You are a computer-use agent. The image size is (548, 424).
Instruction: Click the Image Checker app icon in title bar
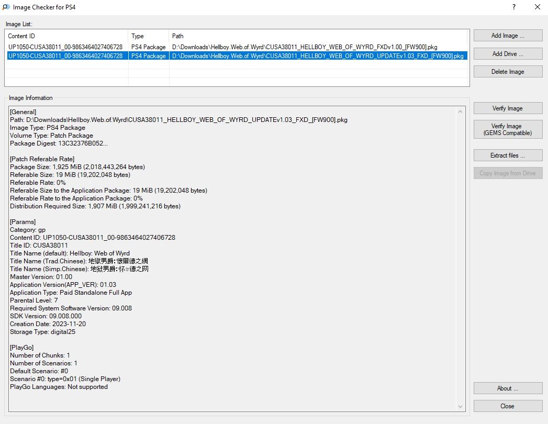pos(6,7)
